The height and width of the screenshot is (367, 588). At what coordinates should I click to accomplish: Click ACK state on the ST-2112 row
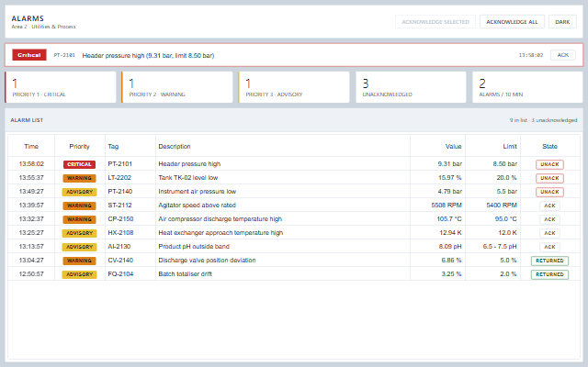pyautogui.click(x=549, y=206)
